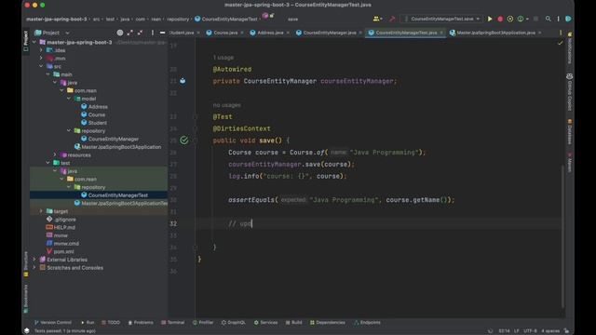Click the inspection checkmark at editor top right
Viewport: 596px width, 335px height.
560,43
